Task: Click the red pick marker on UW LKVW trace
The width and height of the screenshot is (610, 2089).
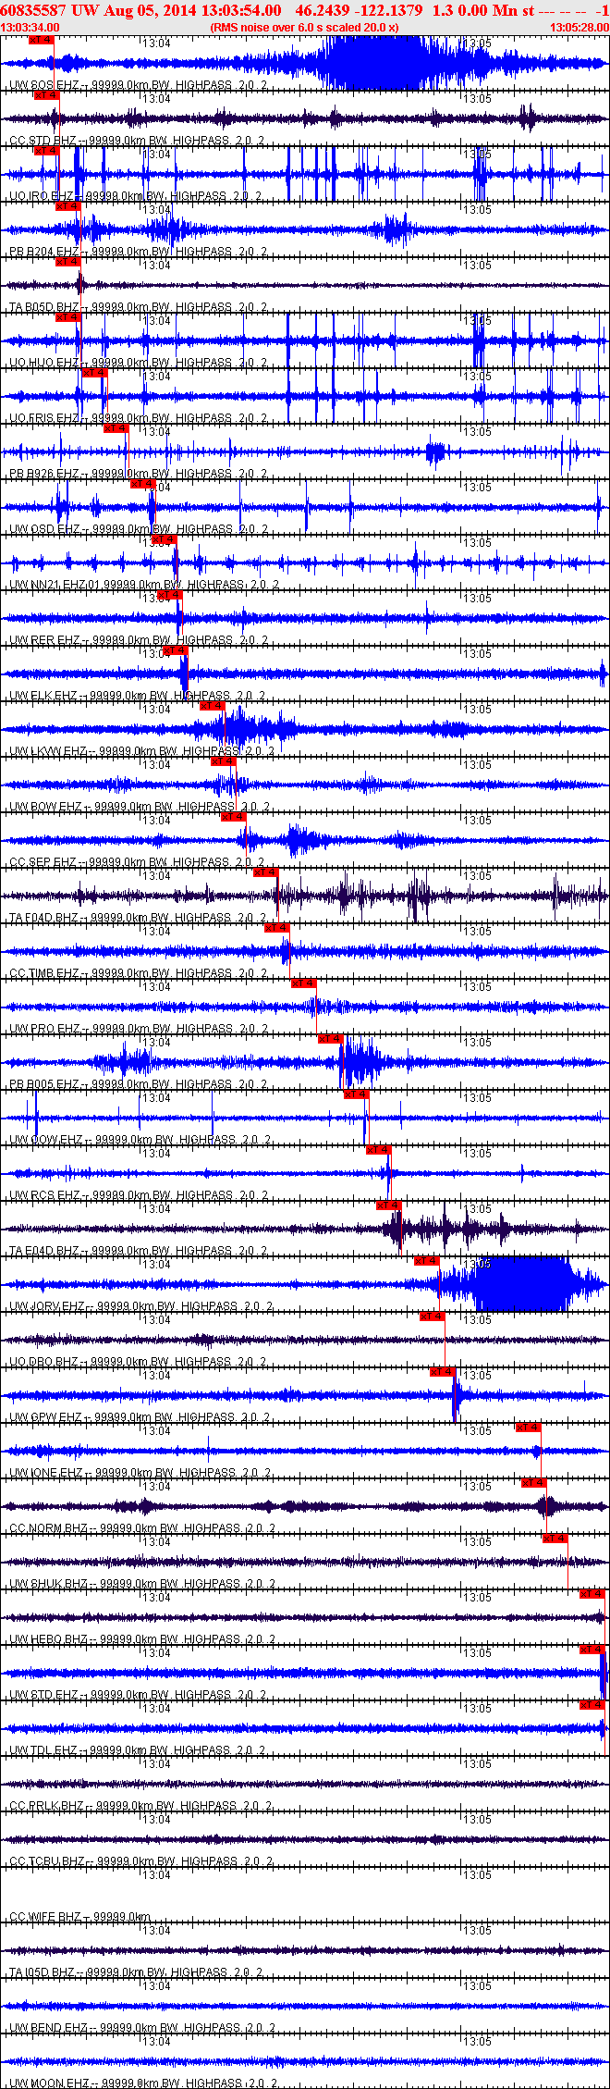Action: click(212, 706)
